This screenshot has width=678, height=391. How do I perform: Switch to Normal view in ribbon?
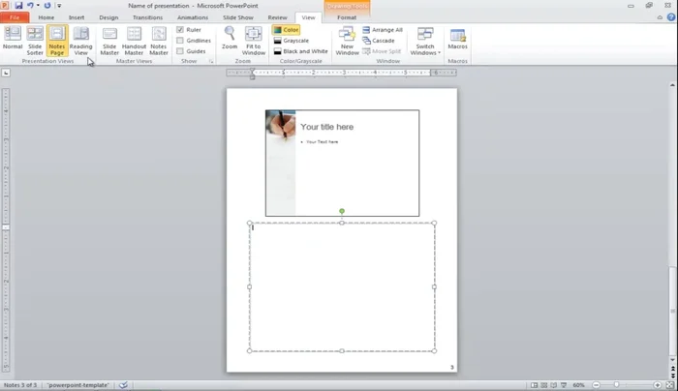(13, 39)
